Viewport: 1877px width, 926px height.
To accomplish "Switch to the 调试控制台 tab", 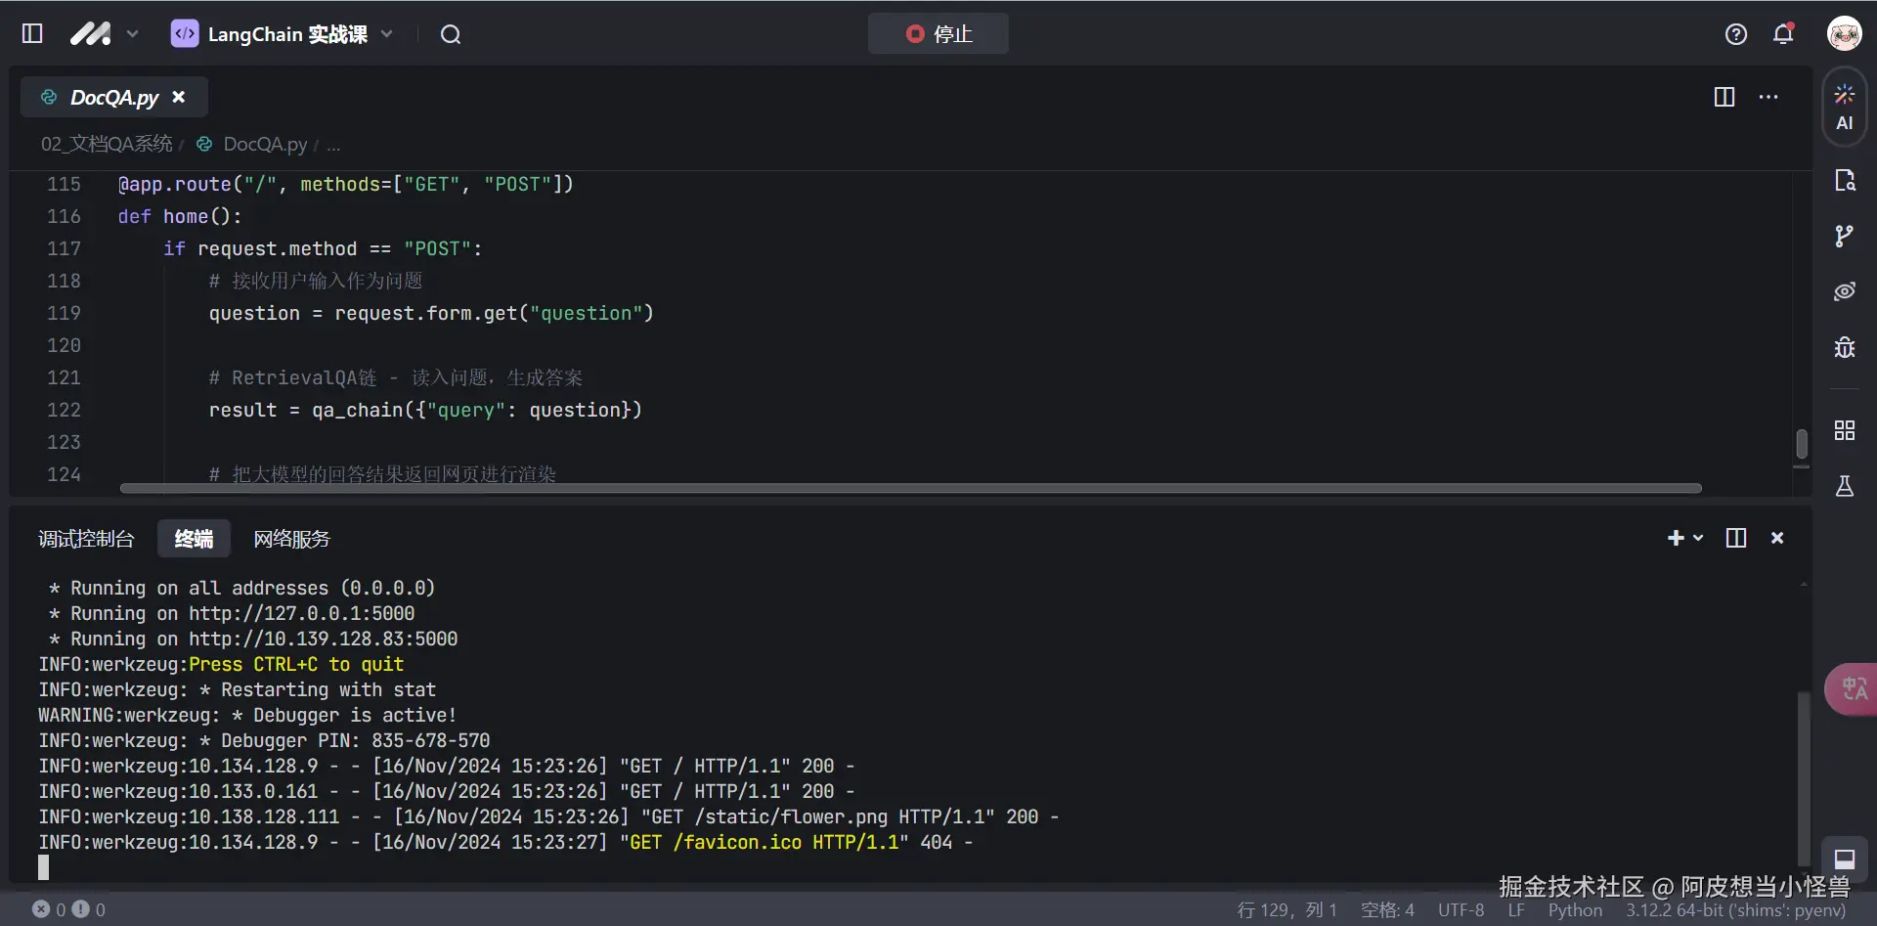I will tap(86, 539).
